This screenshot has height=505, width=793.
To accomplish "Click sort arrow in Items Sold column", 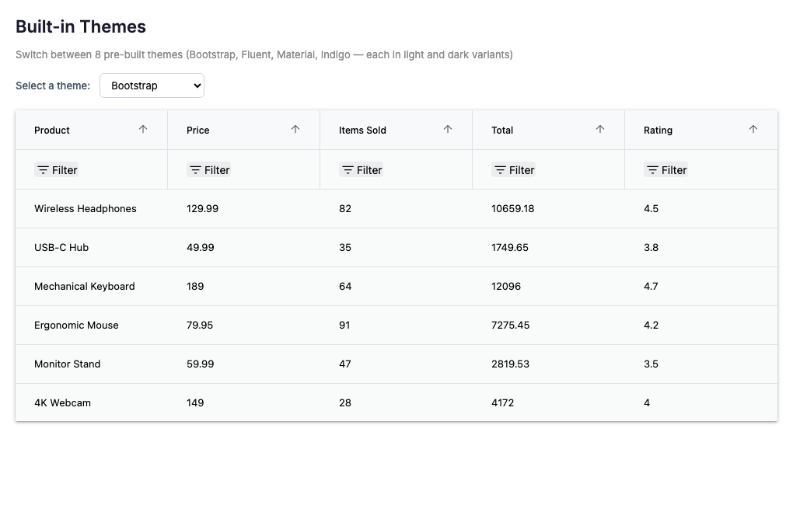I will 448,130.
